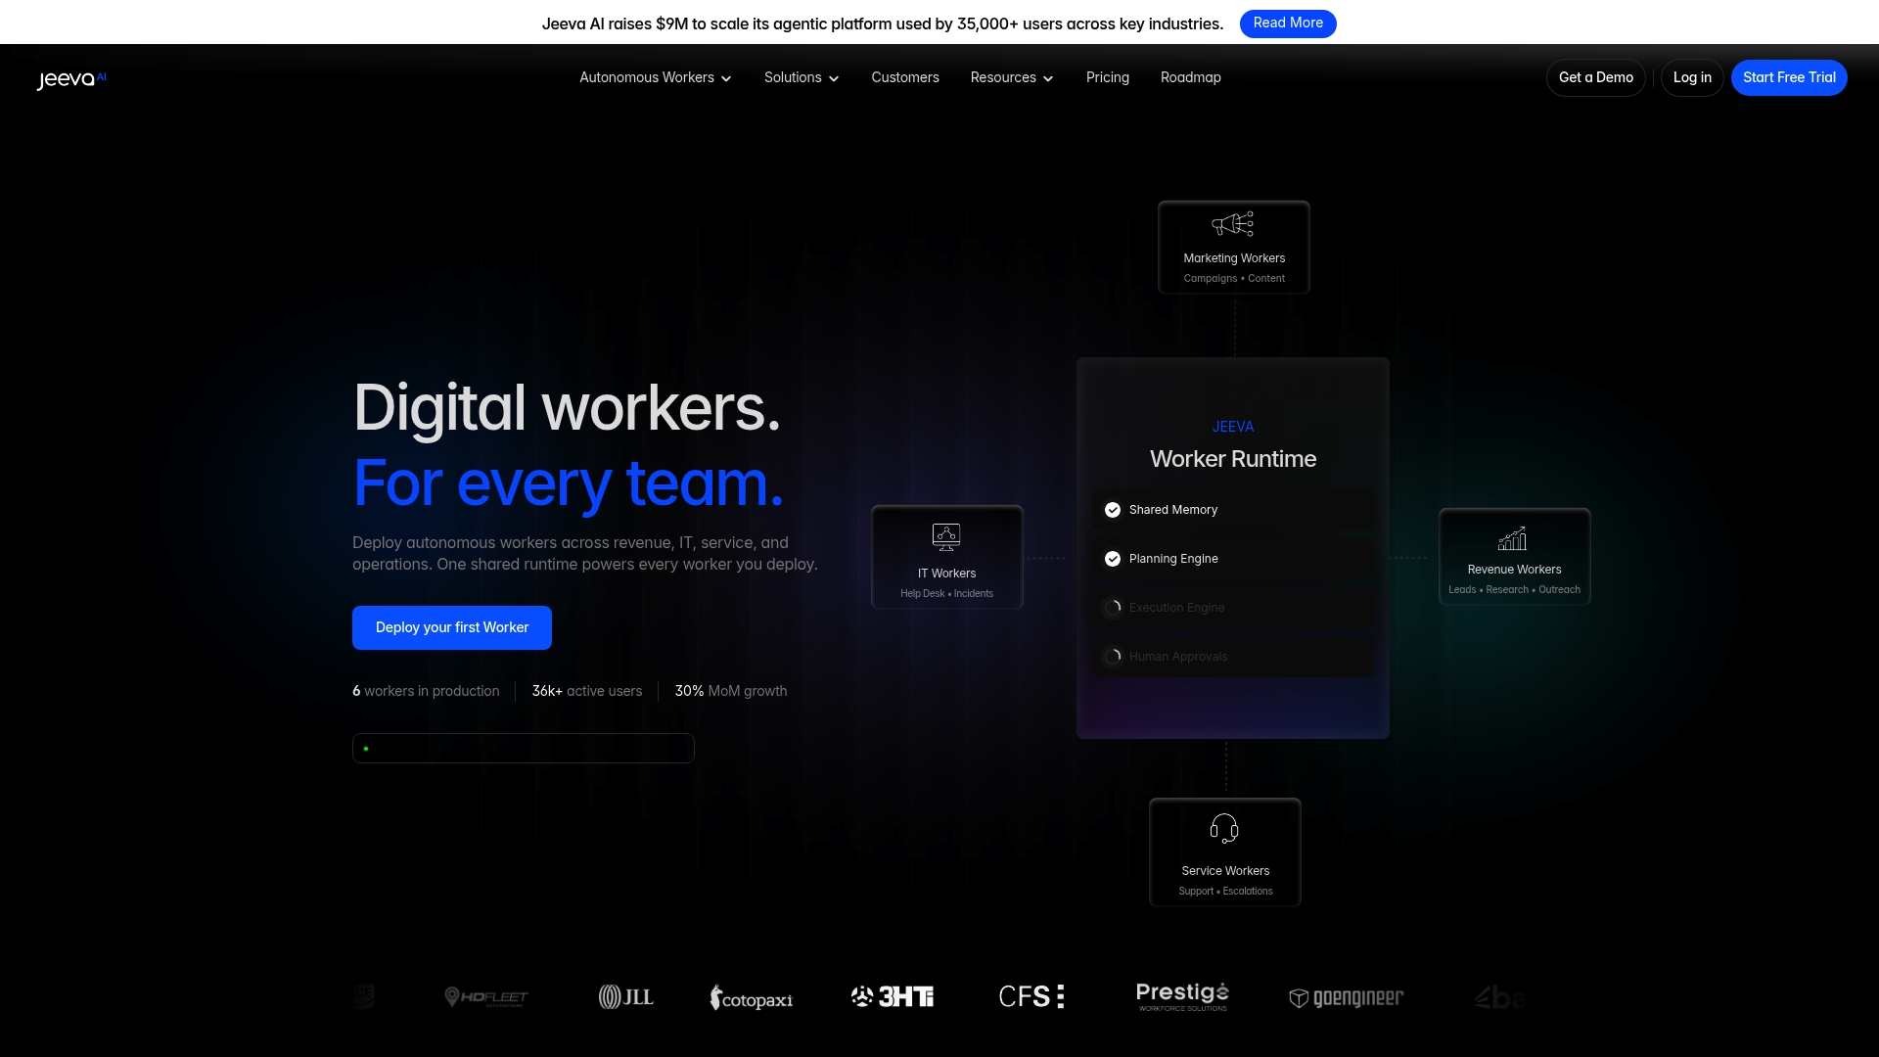
Task: Click the '36k+ active users' stat
Action: click(x=587, y=691)
